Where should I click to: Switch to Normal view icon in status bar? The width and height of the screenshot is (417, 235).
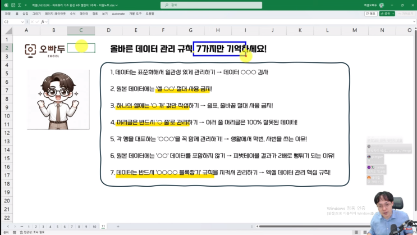[356, 232]
